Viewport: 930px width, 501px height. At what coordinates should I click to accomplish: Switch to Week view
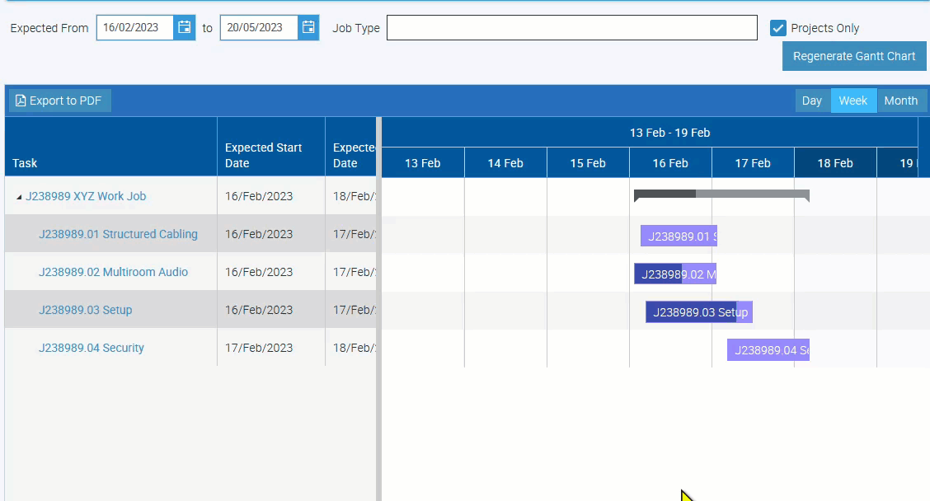click(x=852, y=101)
